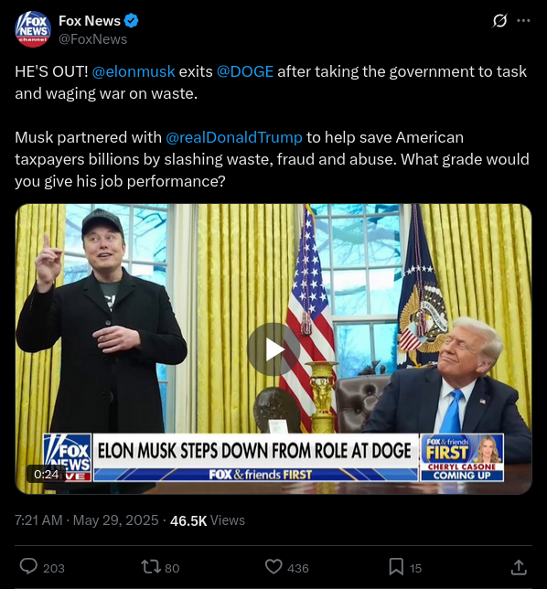This screenshot has height=589, width=547.
Task: Click the Fox News display name
Action: 90,21
